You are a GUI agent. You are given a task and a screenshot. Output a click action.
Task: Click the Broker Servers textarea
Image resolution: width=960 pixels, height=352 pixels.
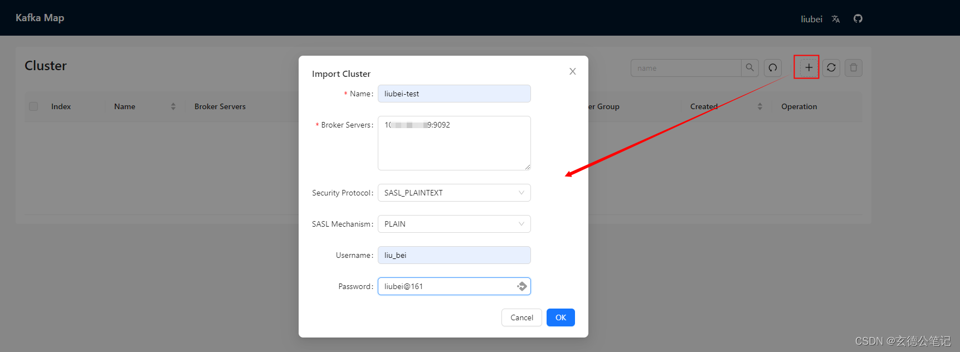pyautogui.click(x=454, y=143)
